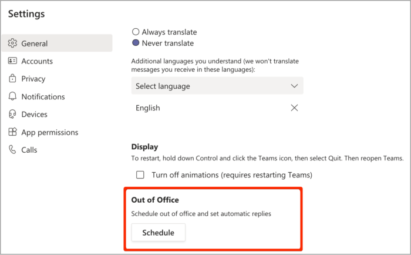Go to the Notifications settings section
Image resolution: width=411 pixels, height=255 pixels.
coord(43,96)
